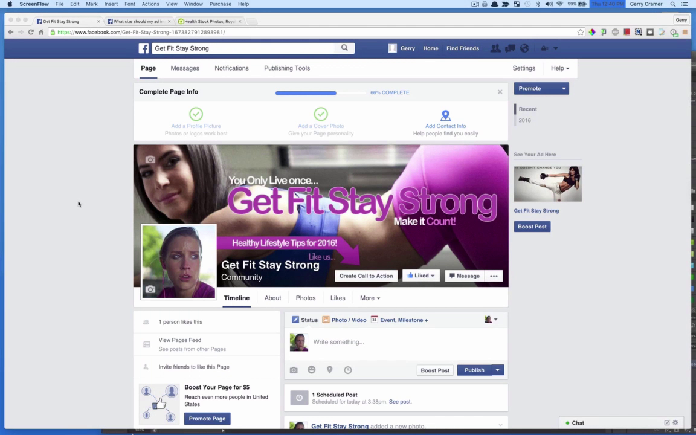Image resolution: width=696 pixels, height=435 pixels.
Task: Click the profile picture camera icon
Action: click(150, 289)
